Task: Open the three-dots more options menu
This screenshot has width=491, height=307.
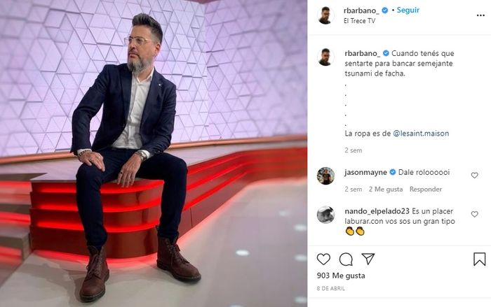Action: (x=480, y=15)
